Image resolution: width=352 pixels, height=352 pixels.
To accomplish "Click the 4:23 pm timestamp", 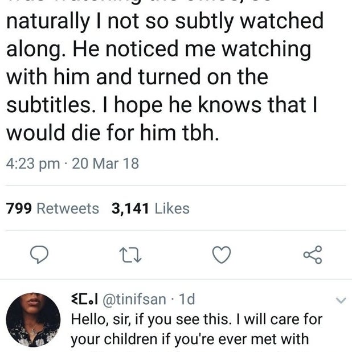I will point(33,163).
